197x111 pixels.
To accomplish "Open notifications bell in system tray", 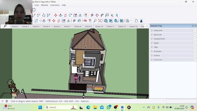I will coord(187,107).
